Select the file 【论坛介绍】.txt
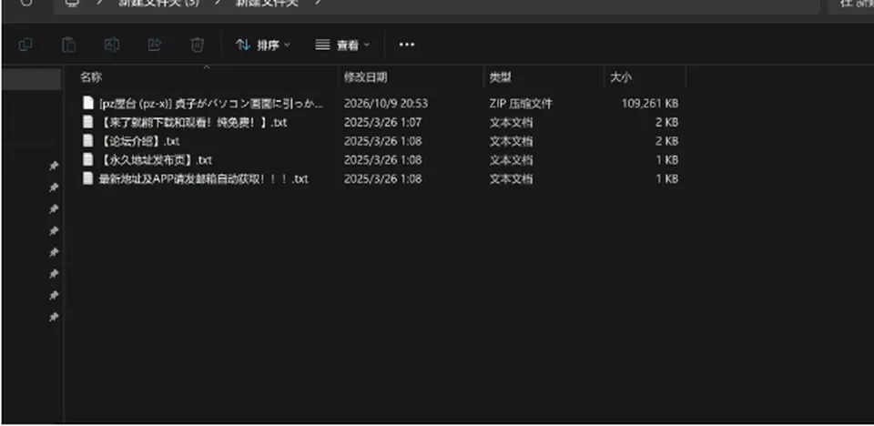 pyautogui.click(x=139, y=141)
